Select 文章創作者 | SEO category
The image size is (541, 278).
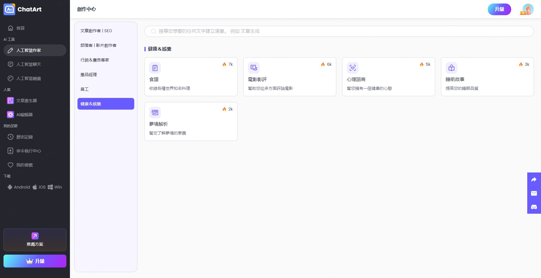(x=106, y=31)
